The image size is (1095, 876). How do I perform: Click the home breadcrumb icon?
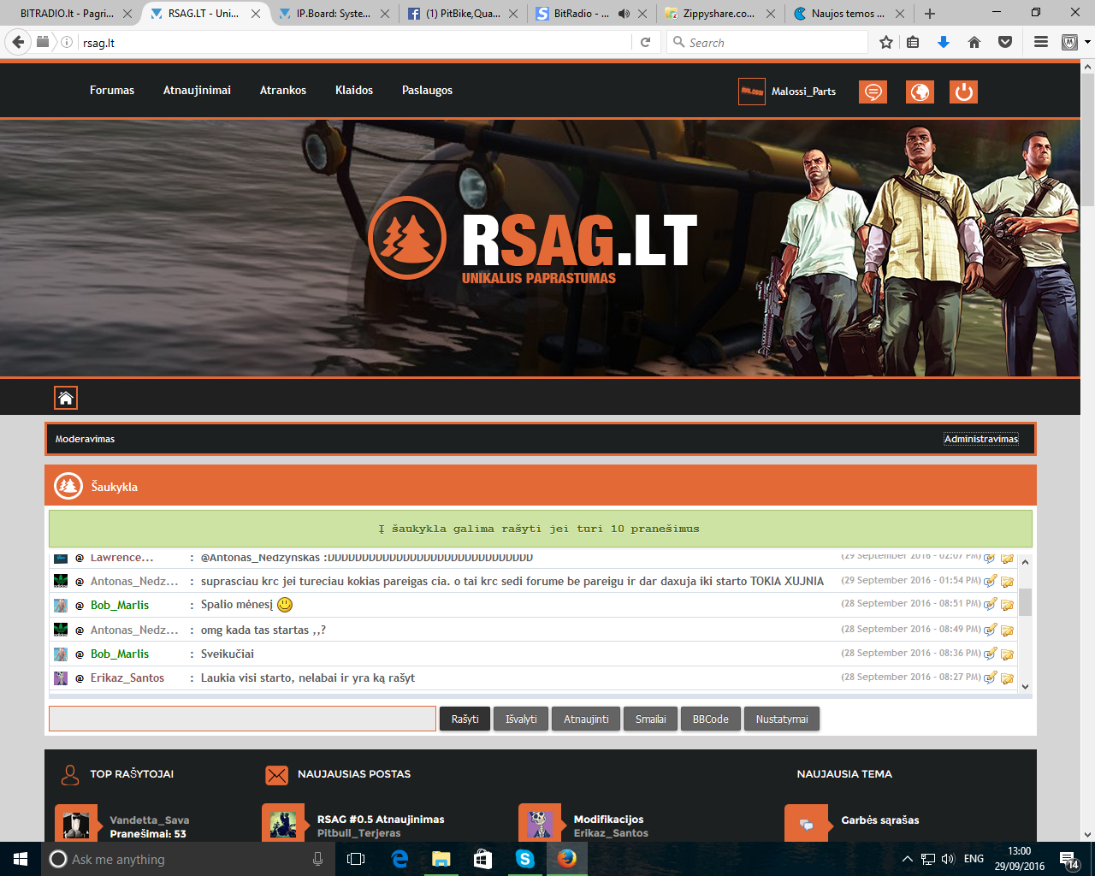[x=66, y=398]
